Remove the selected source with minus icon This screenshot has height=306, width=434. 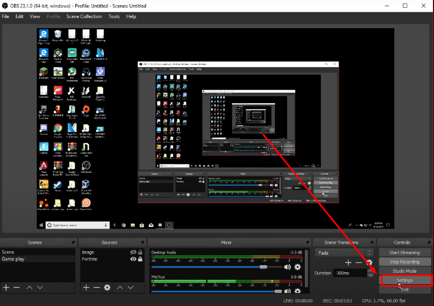pos(97,288)
